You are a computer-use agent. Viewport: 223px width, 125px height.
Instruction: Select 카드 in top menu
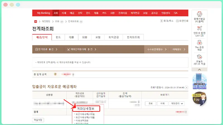click(104, 13)
